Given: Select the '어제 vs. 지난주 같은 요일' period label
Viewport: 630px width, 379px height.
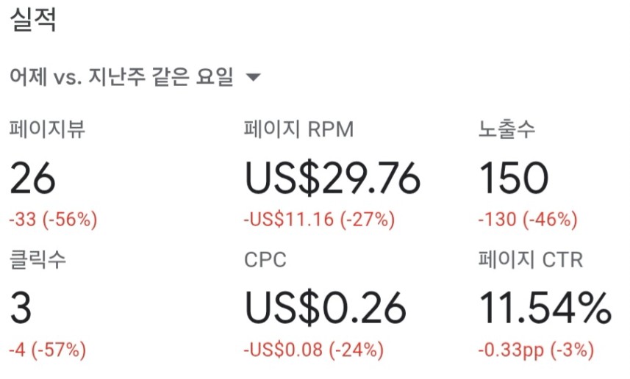Looking at the screenshot, I should pyautogui.click(x=121, y=76).
